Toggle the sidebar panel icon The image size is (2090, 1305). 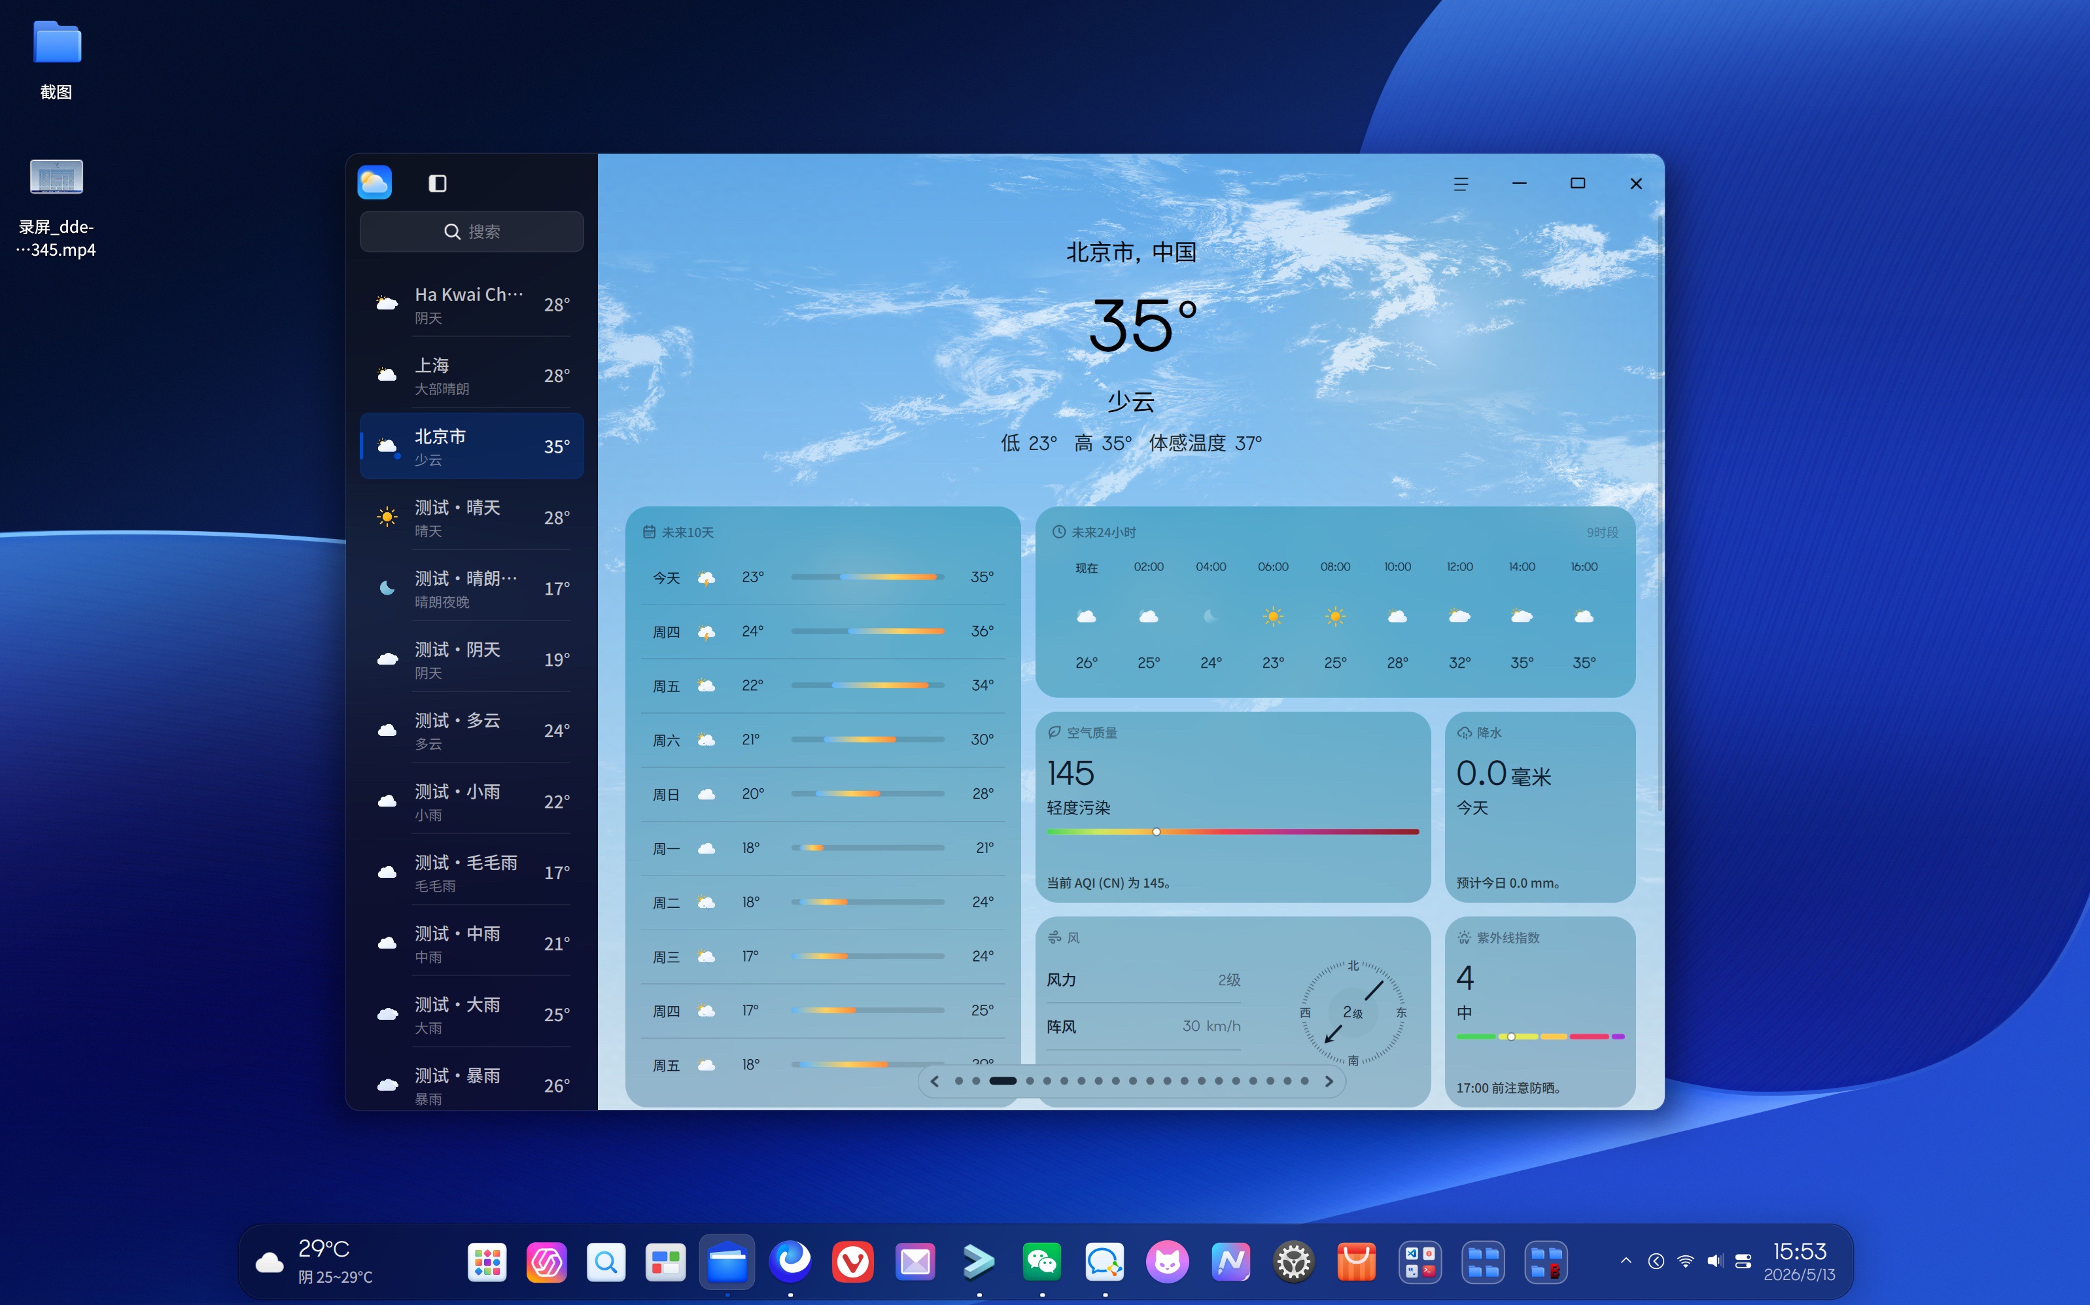[x=438, y=183]
